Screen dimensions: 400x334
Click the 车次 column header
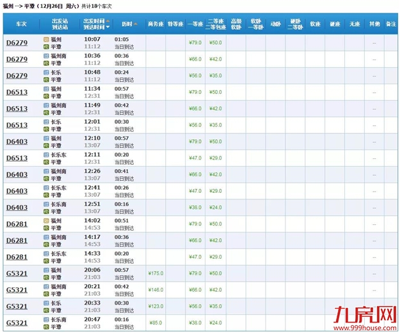pos(21,24)
